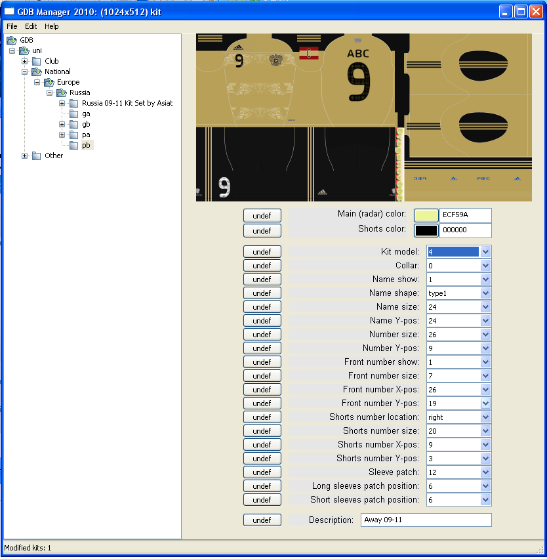547x559 pixels.
Task: Click the Russia folder icon
Action: (x=62, y=93)
